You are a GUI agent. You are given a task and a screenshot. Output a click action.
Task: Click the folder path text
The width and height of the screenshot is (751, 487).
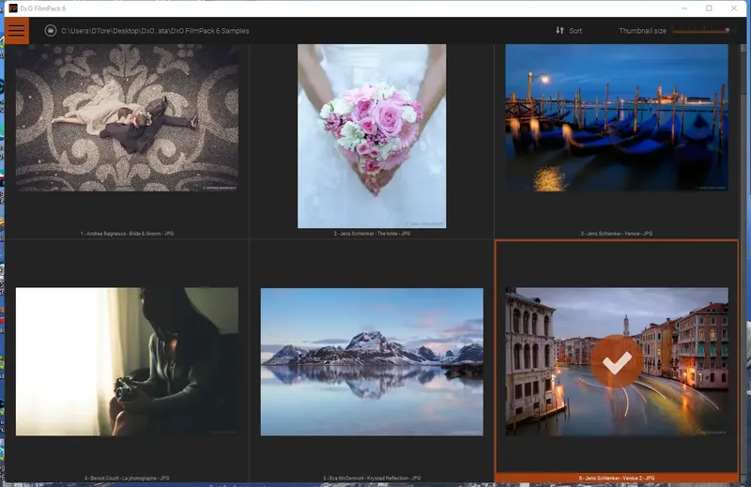(x=155, y=31)
